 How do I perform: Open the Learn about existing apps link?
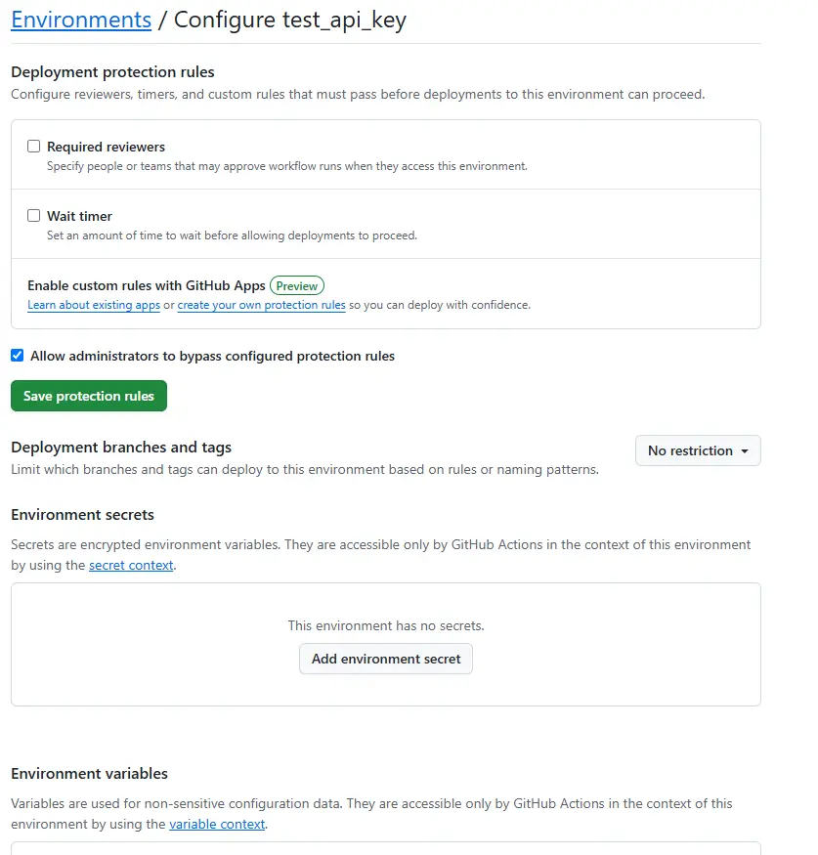(x=94, y=305)
